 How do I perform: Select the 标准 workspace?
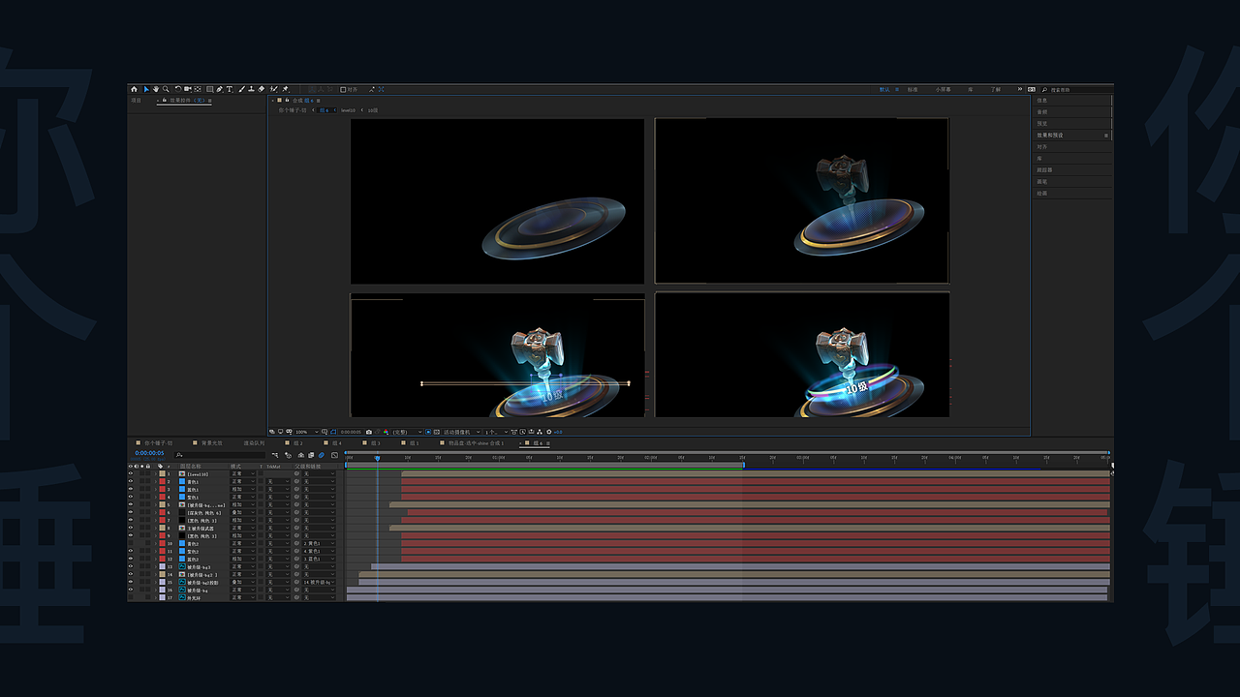click(x=912, y=89)
